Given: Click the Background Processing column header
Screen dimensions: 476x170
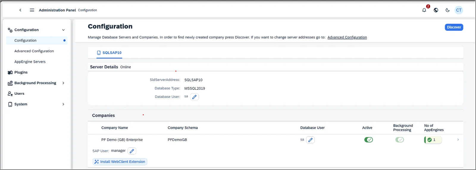Looking at the screenshot, I should tap(403, 128).
